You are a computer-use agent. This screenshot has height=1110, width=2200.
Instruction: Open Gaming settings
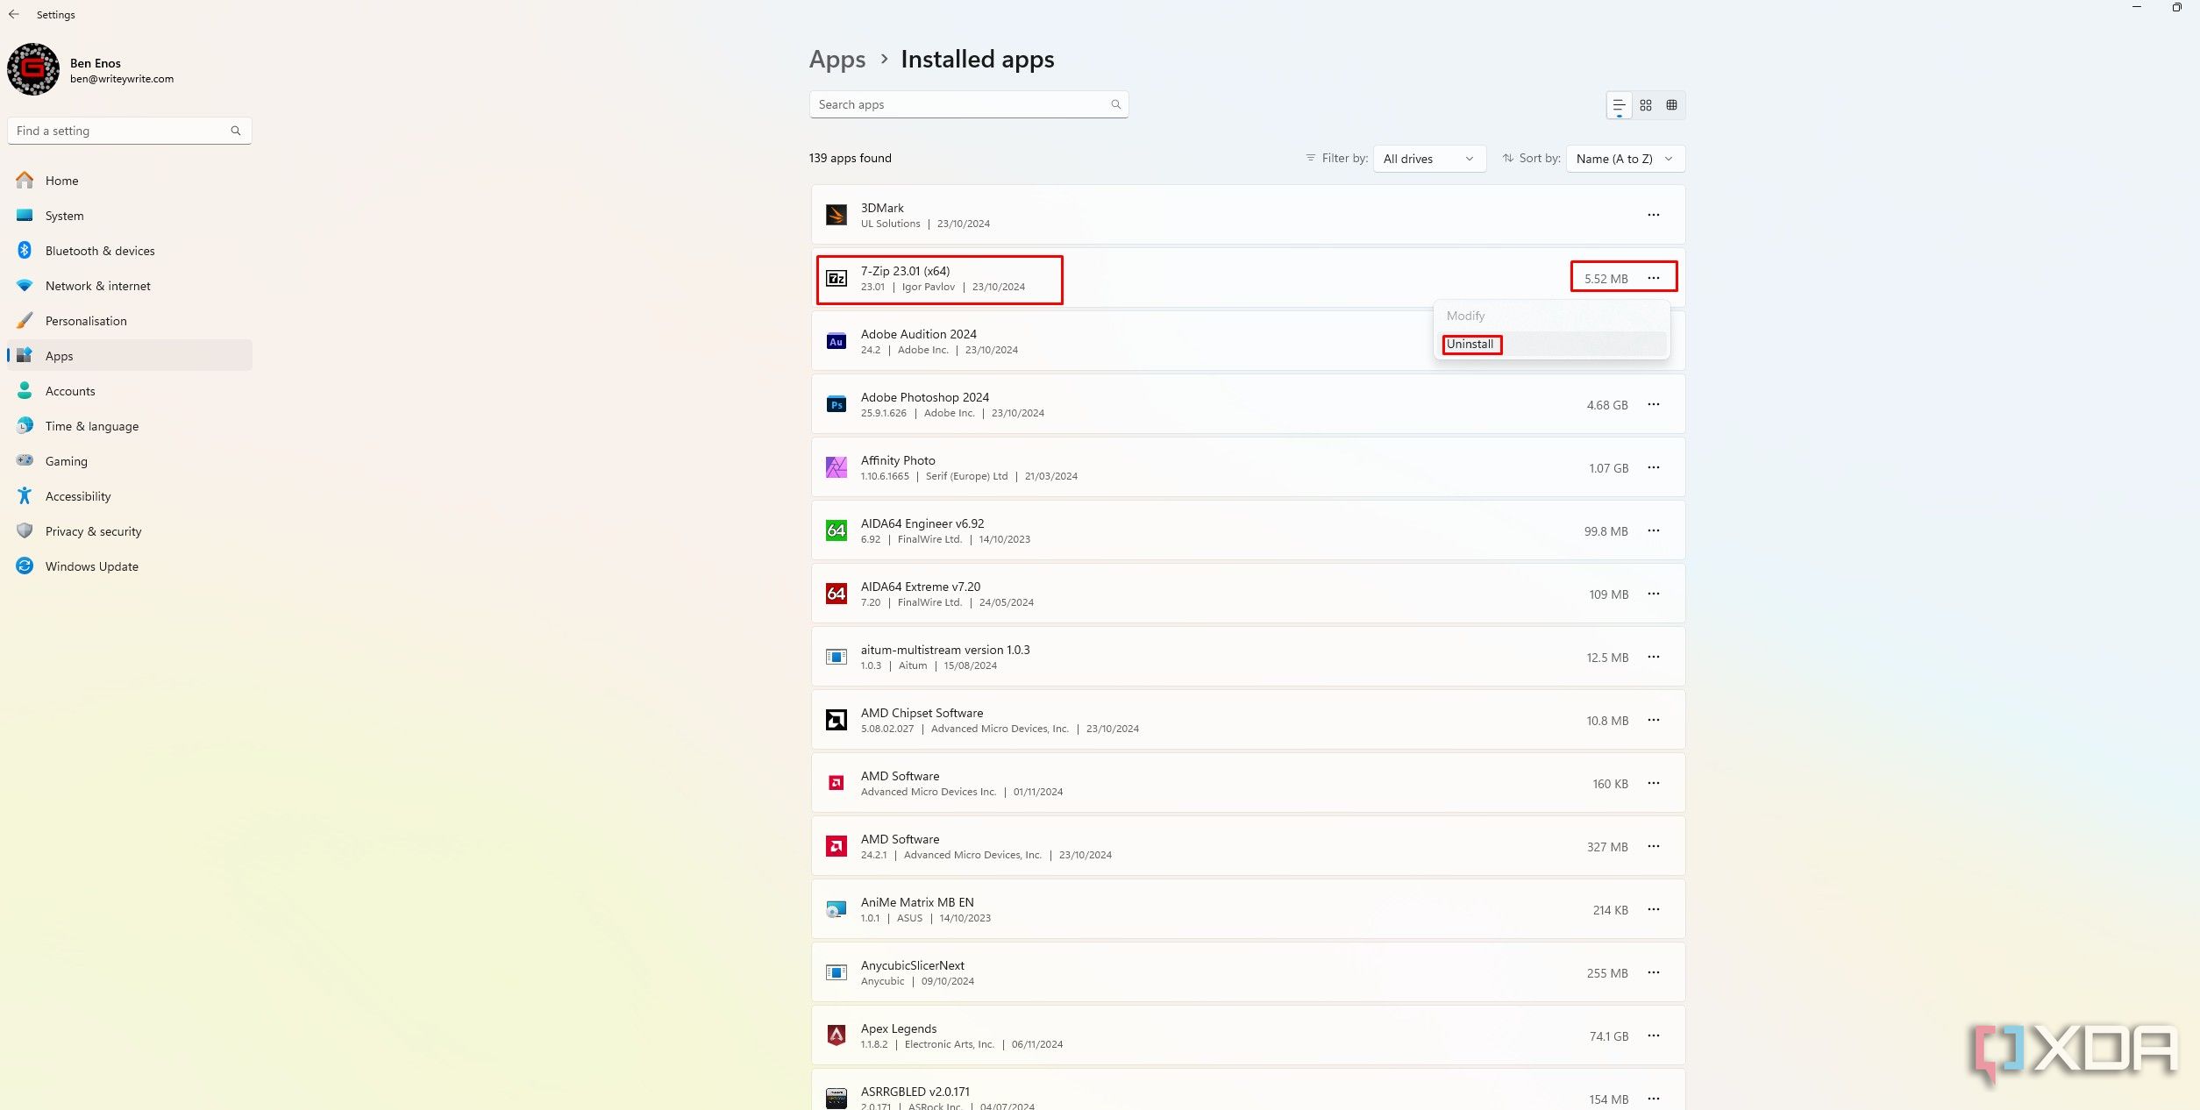130,461
